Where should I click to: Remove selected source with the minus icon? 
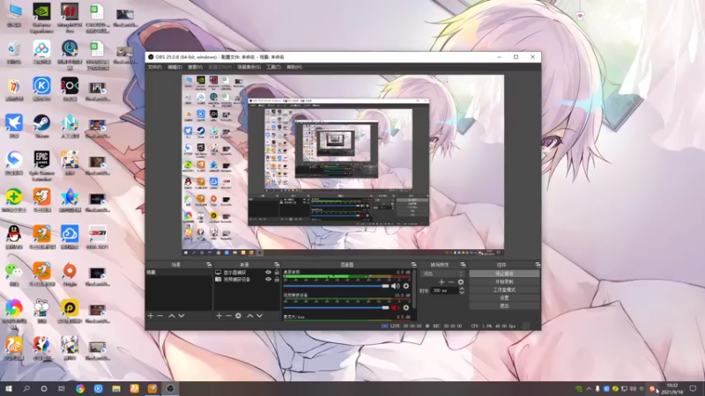click(228, 316)
